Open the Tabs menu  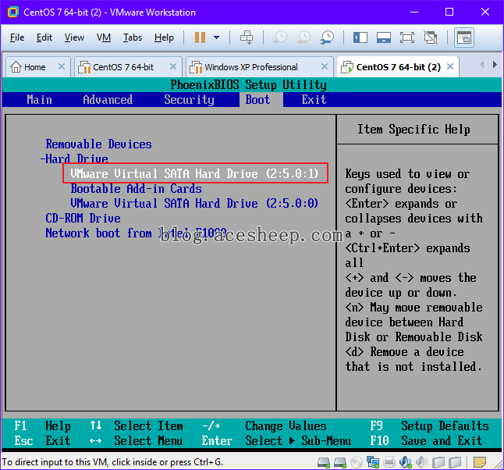point(133,37)
